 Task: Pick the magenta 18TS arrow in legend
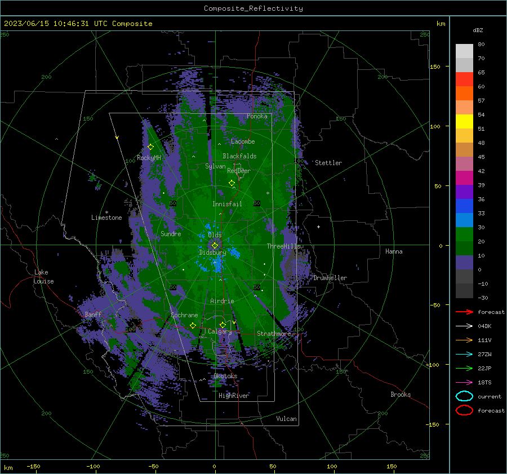point(464,383)
